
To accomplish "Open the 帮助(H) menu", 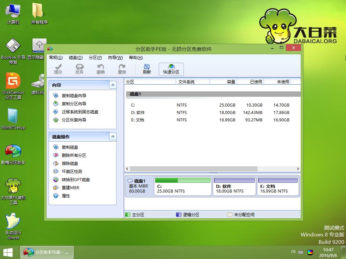I will (135, 58).
